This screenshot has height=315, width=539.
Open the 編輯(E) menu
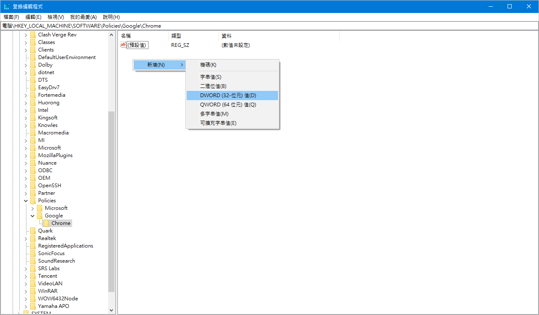(33, 17)
